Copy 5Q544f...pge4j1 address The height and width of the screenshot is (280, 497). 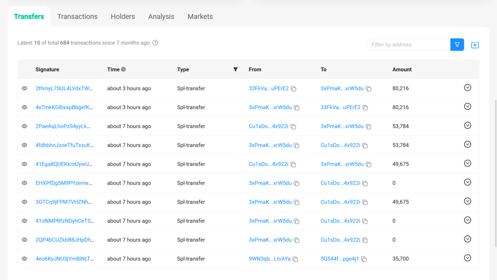click(x=364, y=259)
